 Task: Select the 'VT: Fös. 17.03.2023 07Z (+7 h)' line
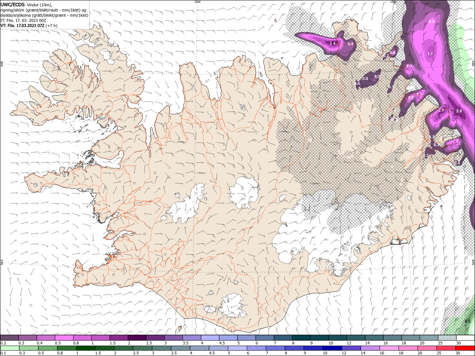(29, 26)
